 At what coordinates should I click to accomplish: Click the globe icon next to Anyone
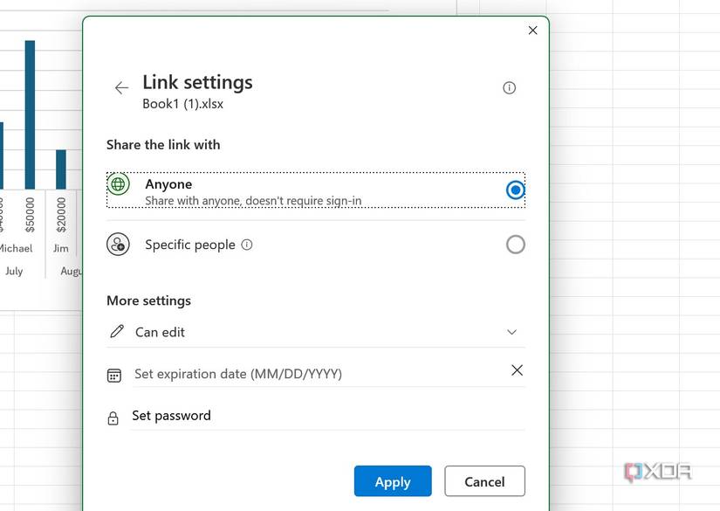point(119,184)
